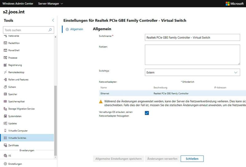Click scroll-down arrow of Tools list
The width and height of the screenshot is (246, 167).
[55, 157]
